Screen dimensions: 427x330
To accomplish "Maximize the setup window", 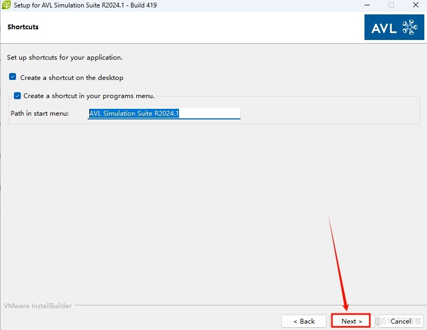I will [x=391, y=5].
